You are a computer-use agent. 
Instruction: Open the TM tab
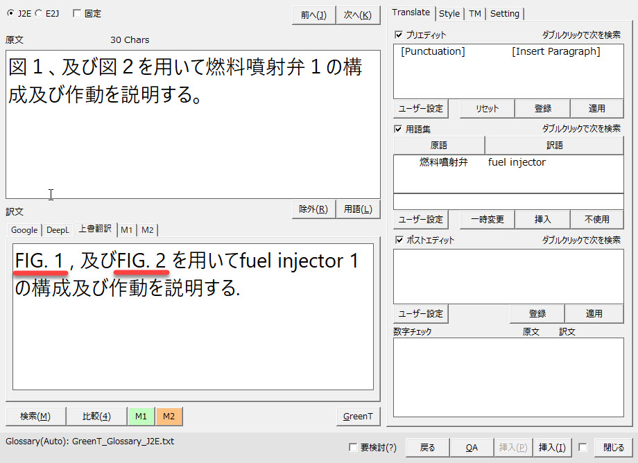tap(475, 13)
